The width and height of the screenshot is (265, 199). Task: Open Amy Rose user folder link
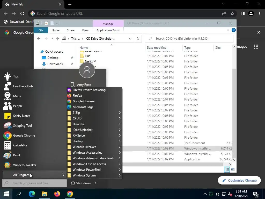pos(81,85)
